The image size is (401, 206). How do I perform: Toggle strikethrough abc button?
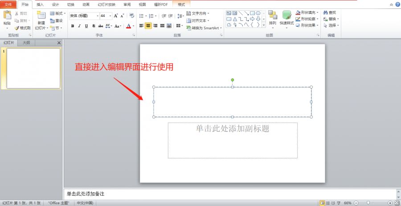click(x=101, y=26)
